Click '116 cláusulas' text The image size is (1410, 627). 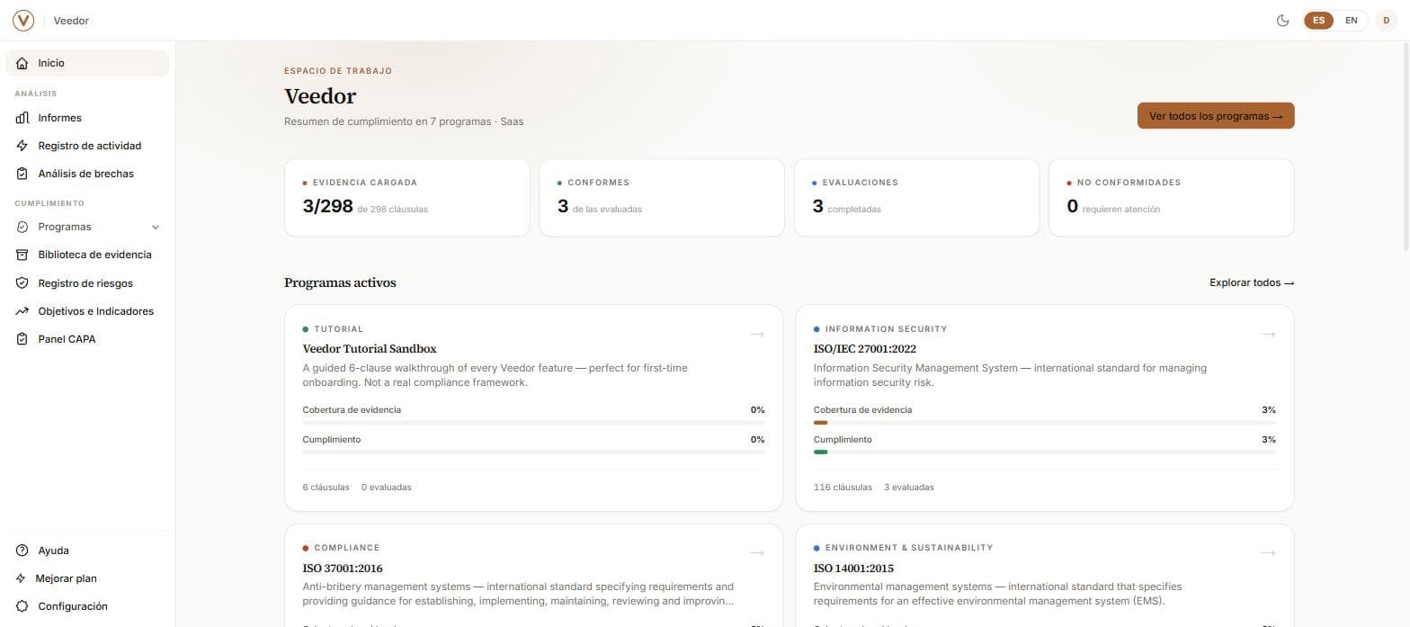point(843,488)
